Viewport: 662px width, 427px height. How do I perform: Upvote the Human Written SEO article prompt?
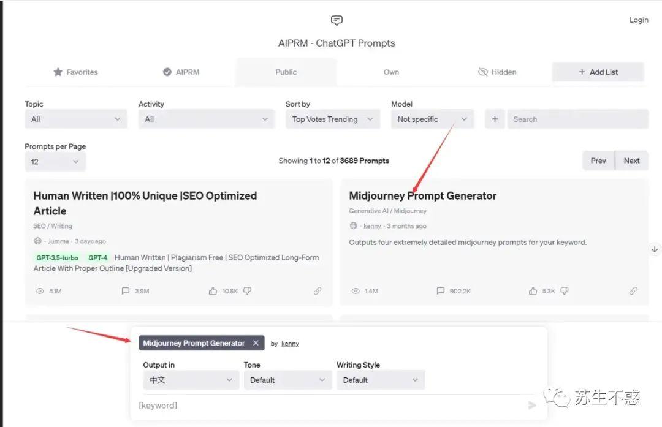[213, 291]
